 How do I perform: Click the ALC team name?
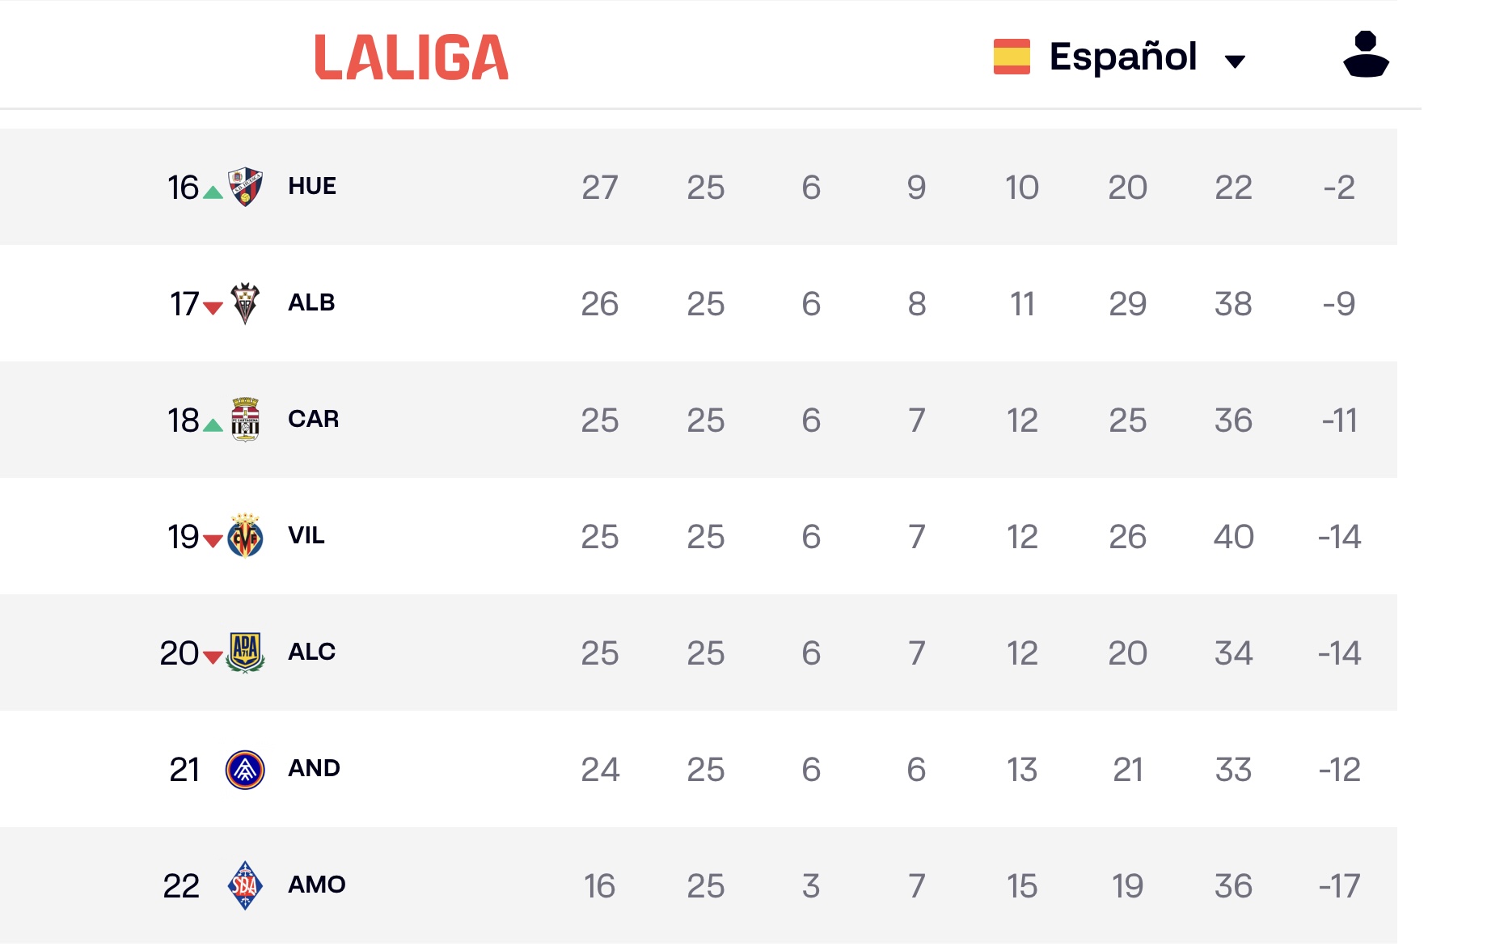point(311,652)
